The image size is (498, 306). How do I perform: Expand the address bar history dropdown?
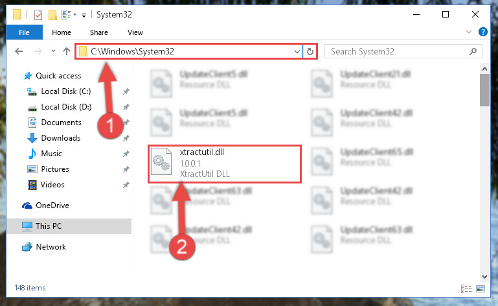[297, 51]
